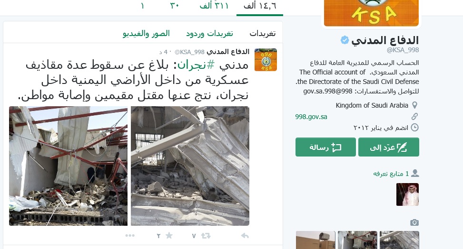The height and width of the screenshot is (249, 463).
Task: Switch to tweets and replies tab (تغريدات وردود)
Action: [210, 34]
